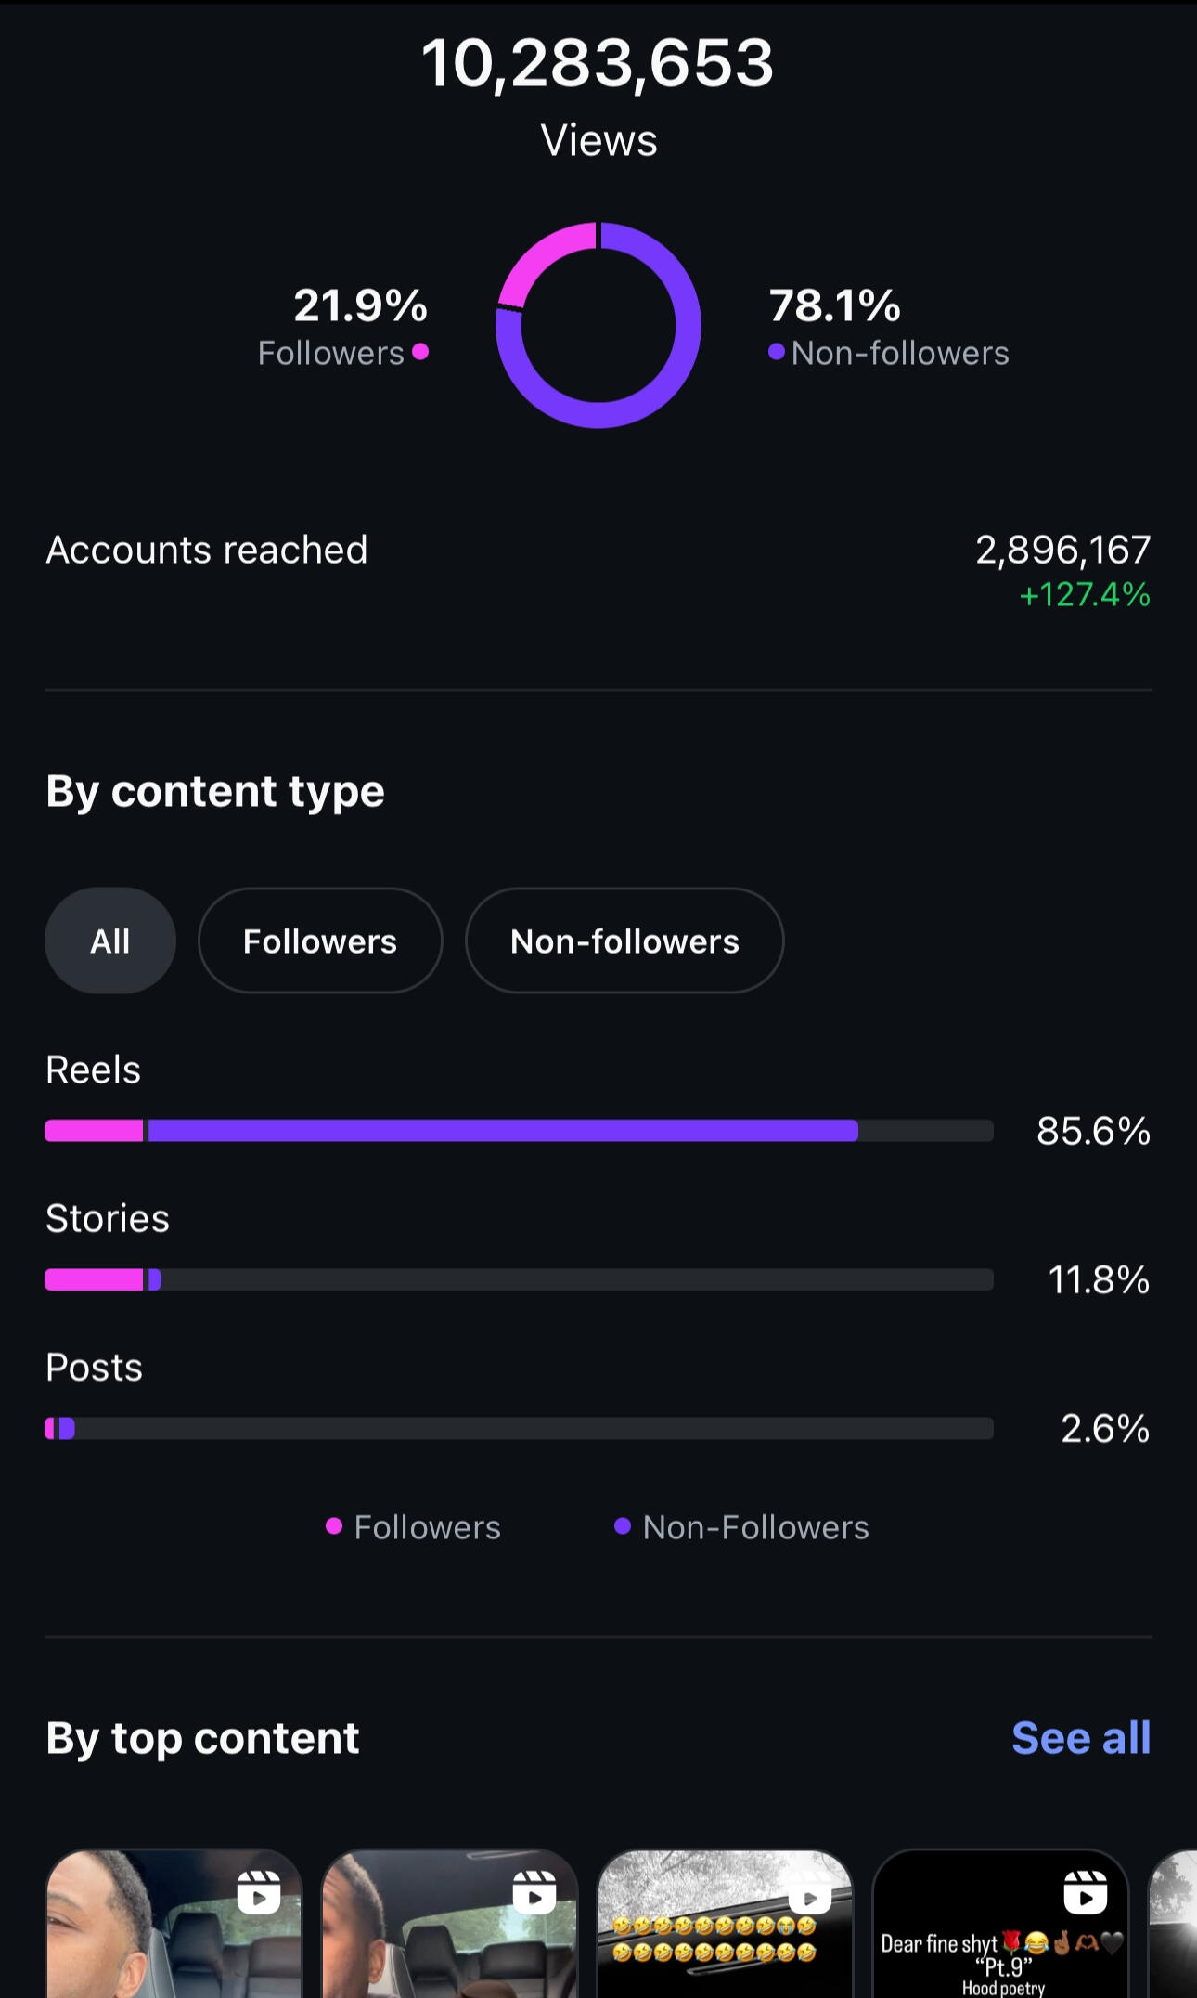1197x1998 pixels.
Task: Tap the followers donut chart
Action: tap(598, 325)
